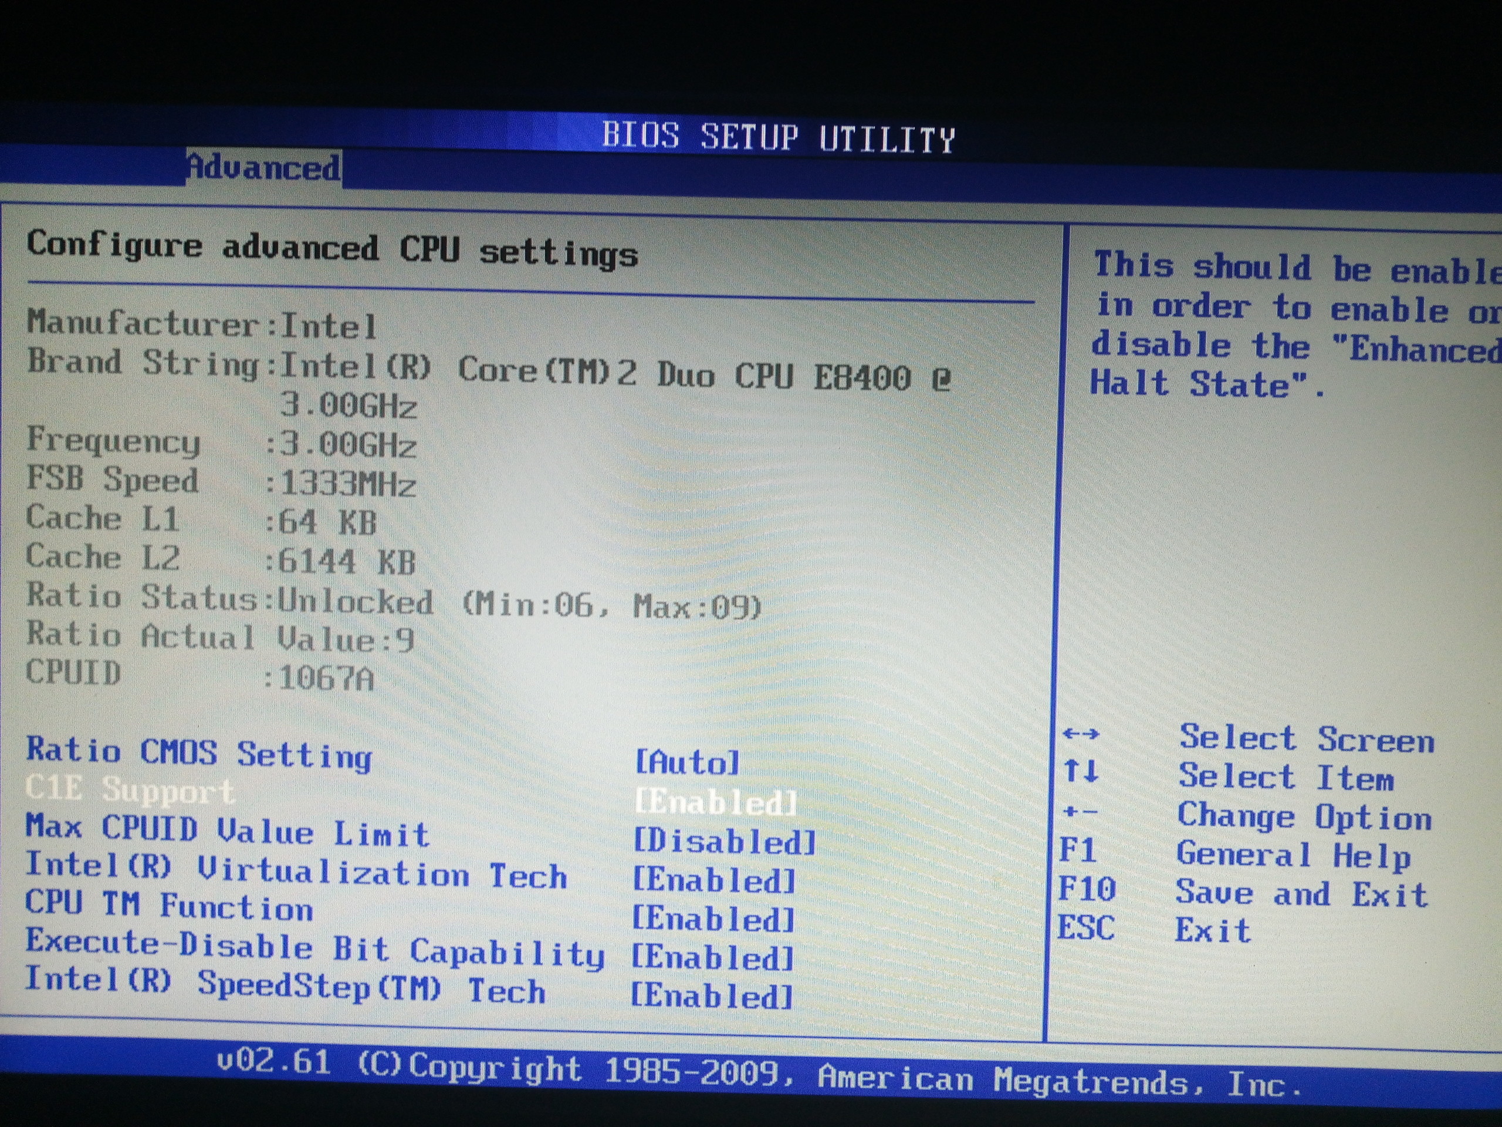This screenshot has width=1502, height=1127.
Task: Open Execute-Disable Bit Capability [Enabled] value
Action: coord(712,958)
